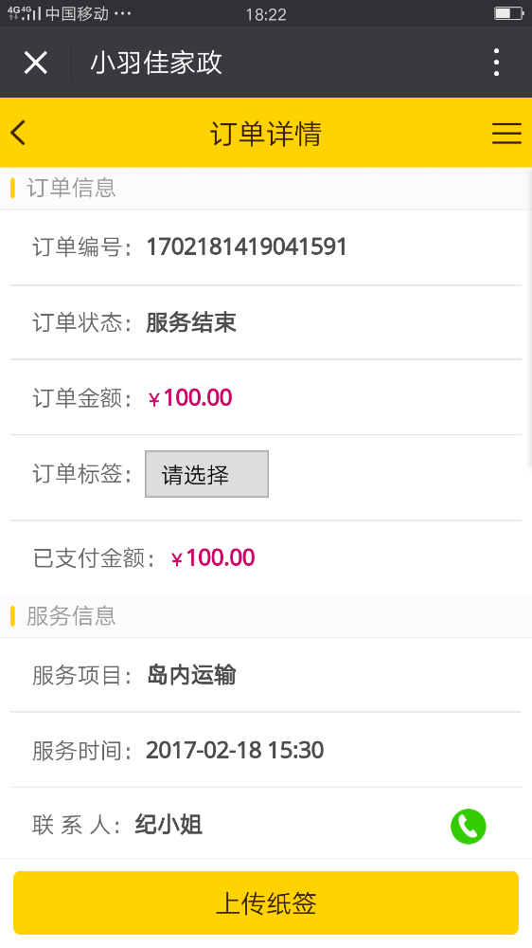This screenshot has height=948, width=532.
Task: Tap the contact name 纪小姐
Action: [x=168, y=825]
